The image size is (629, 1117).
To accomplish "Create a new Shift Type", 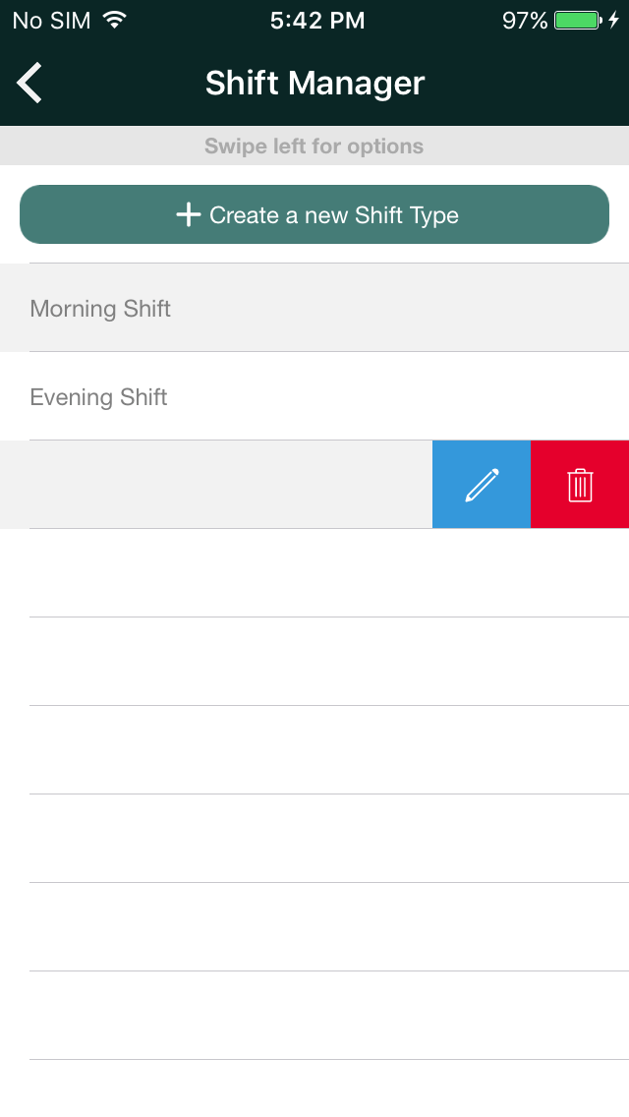I will [x=314, y=214].
